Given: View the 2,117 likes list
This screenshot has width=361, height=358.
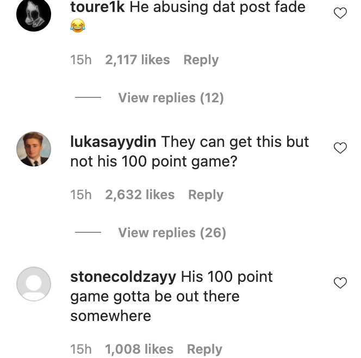Looking at the screenshot, I should click(x=138, y=60).
